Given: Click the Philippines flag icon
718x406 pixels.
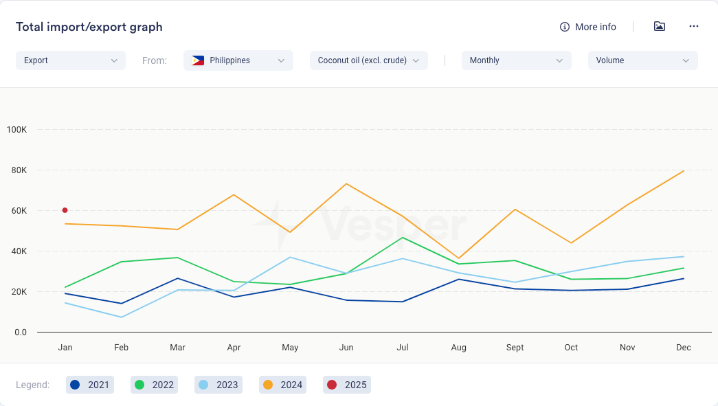Looking at the screenshot, I should 198,60.
